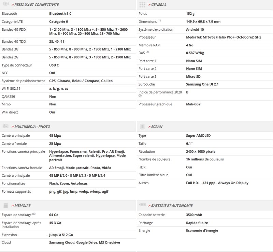Expand the Général section header
273x252 pixels.
coord(159,5)
